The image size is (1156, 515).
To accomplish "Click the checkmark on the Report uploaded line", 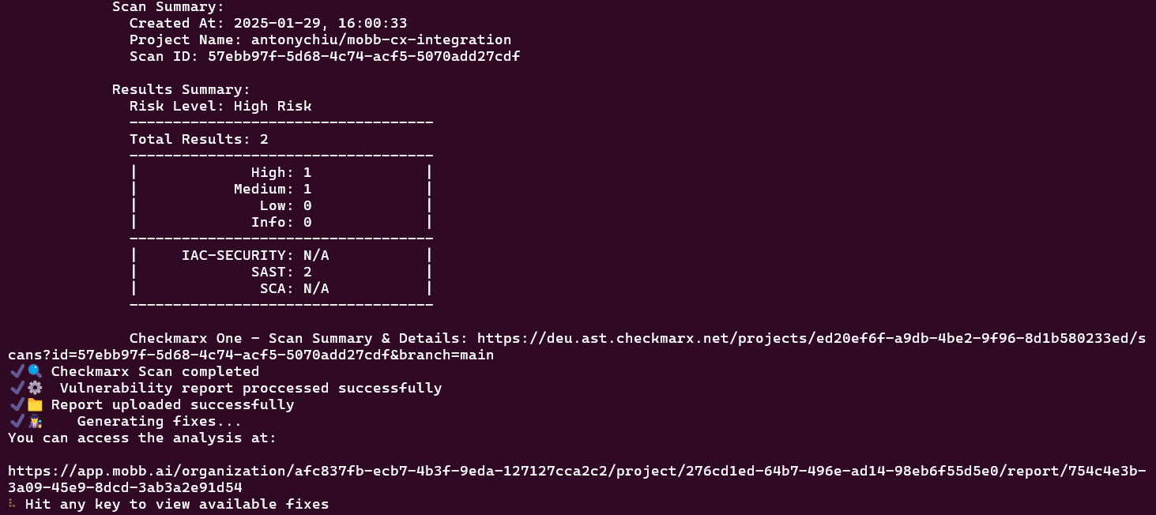I will point(17,404).
